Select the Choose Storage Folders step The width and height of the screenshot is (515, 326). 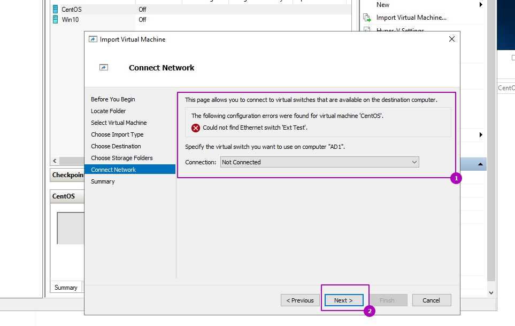(121, 158)
